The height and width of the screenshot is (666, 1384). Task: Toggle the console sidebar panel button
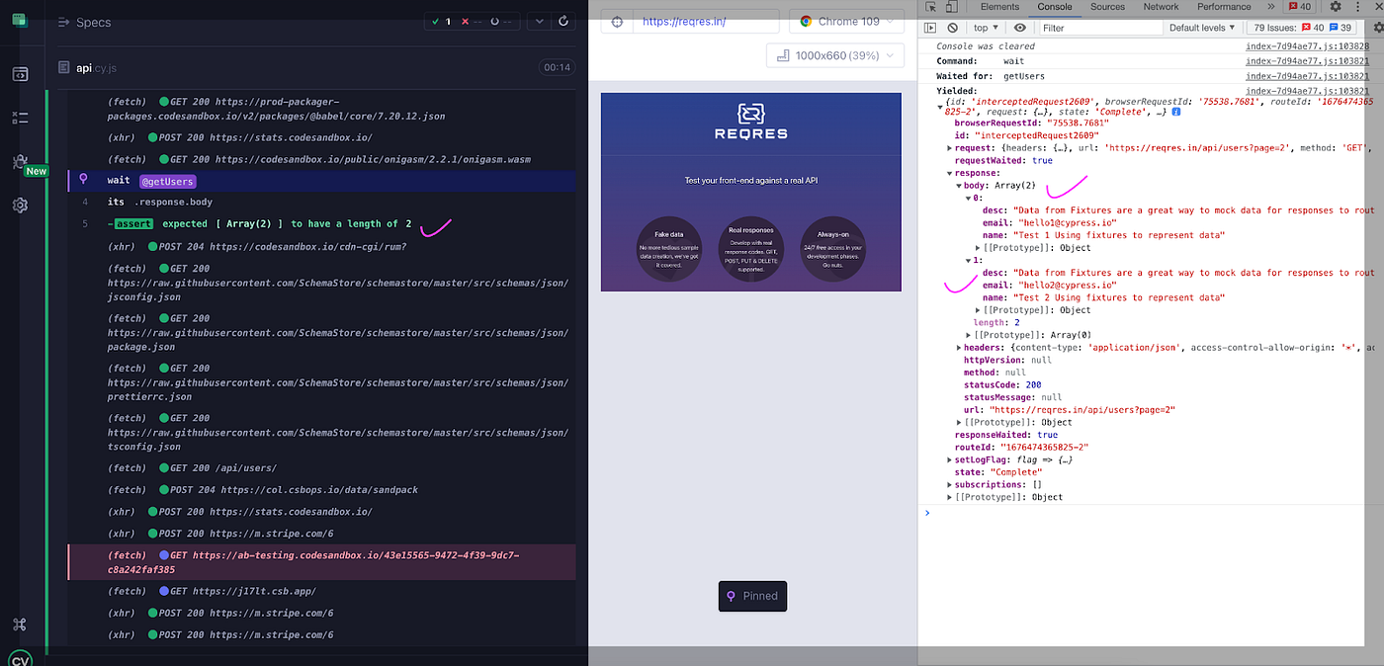(931, 28)
